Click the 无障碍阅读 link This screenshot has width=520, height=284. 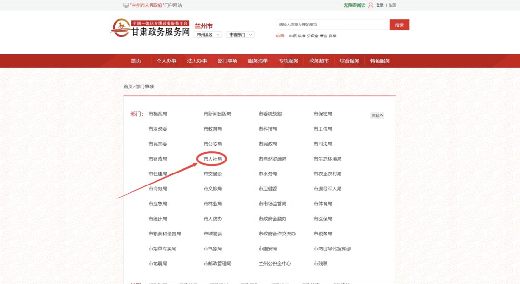pos(354,5)
